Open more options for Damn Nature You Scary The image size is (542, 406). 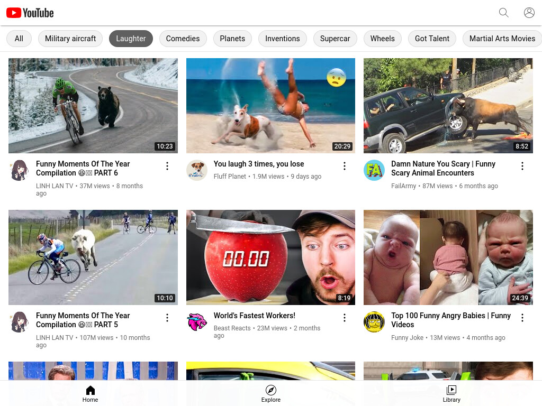(x=522, y=166)
